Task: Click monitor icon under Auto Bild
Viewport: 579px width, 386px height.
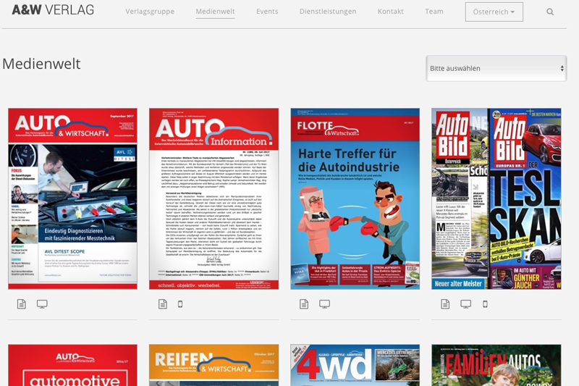Action: 465,304
